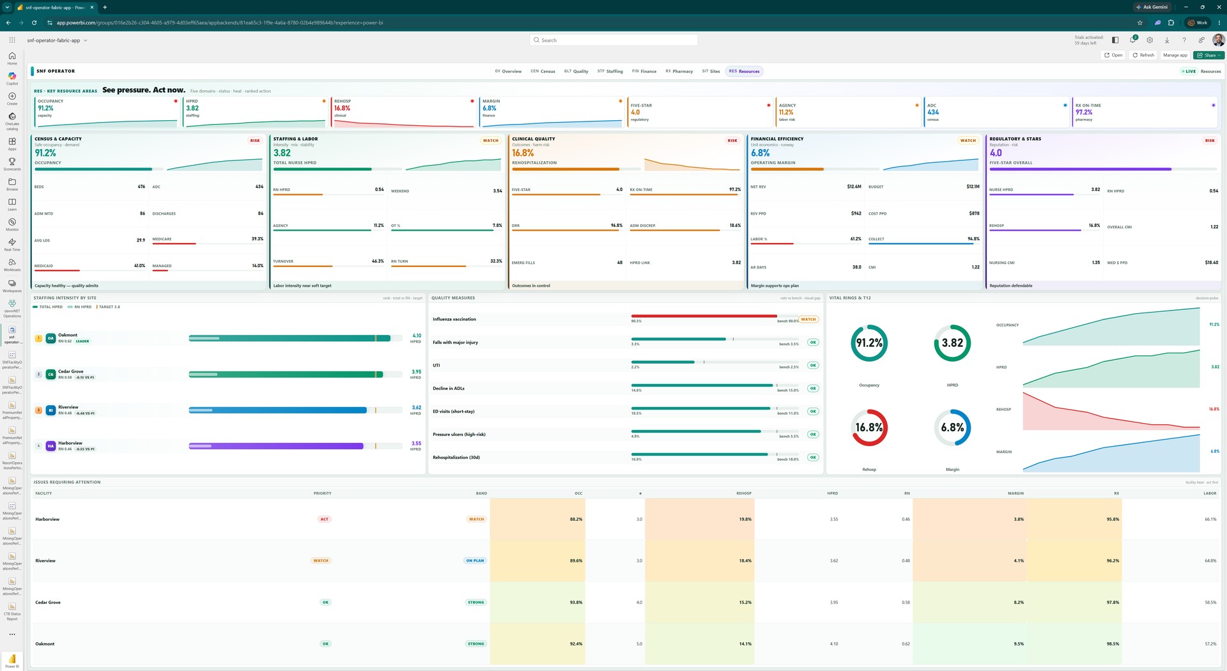This screenshot has height=671, width=1227.
Task: Click the sidebar ellipsis more options
Action: 12,635
